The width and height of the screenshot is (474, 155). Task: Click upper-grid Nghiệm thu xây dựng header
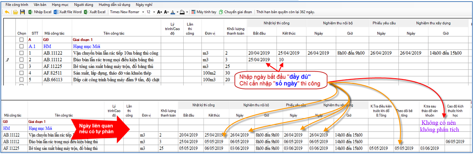pyautogui.click(x=434, y=23)
